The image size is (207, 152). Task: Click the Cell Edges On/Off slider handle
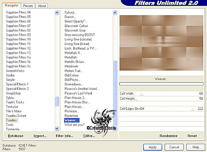pyautogui.click(x=193, y=110)
